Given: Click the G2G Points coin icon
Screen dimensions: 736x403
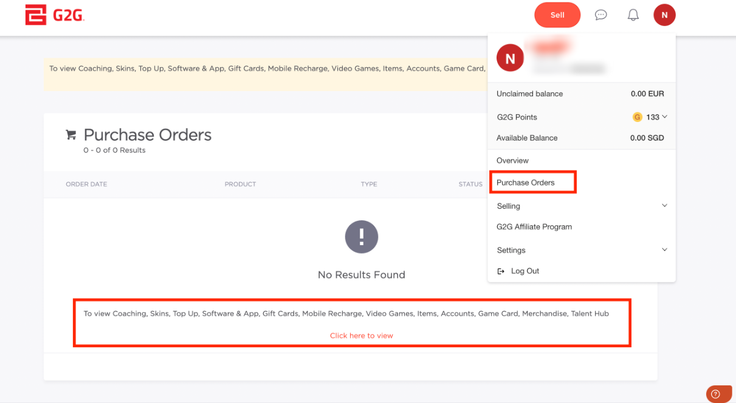Looking at the screenshot, I should click(638, 117).
